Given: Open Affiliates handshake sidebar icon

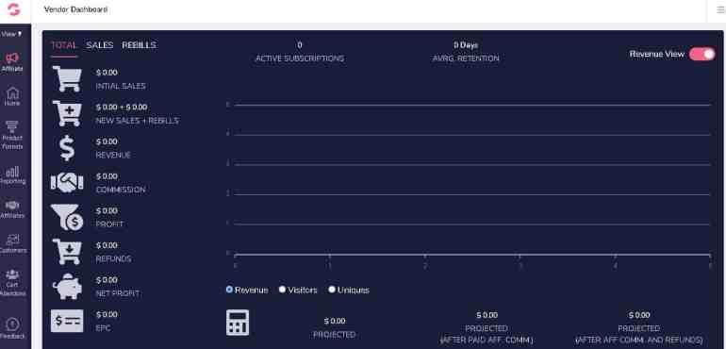Looking at the screenshot, I should tap(12, 209).
